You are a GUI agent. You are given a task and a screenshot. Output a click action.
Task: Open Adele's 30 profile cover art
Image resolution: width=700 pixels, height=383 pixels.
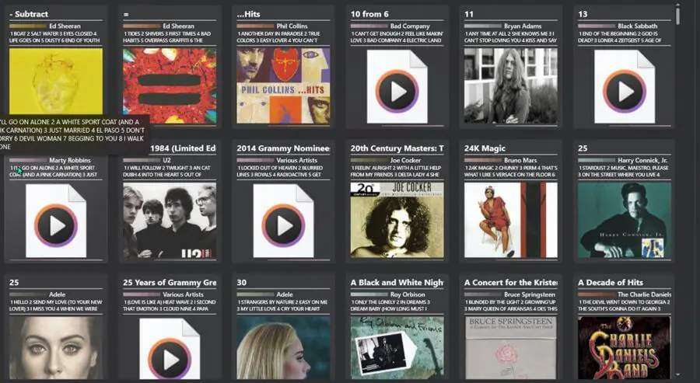283,348
